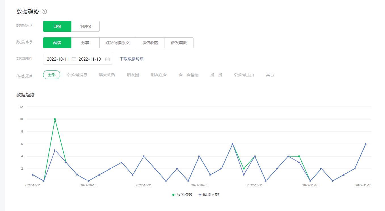This screenshot has width=385, height=211.
Task: Open the calendar icon in date range field
Action: pos(108,59)
